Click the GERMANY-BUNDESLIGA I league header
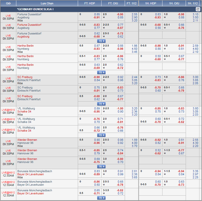 point(35,9)
